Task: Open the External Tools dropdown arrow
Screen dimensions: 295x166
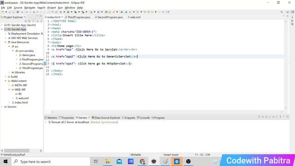Action: pos(86,12)
